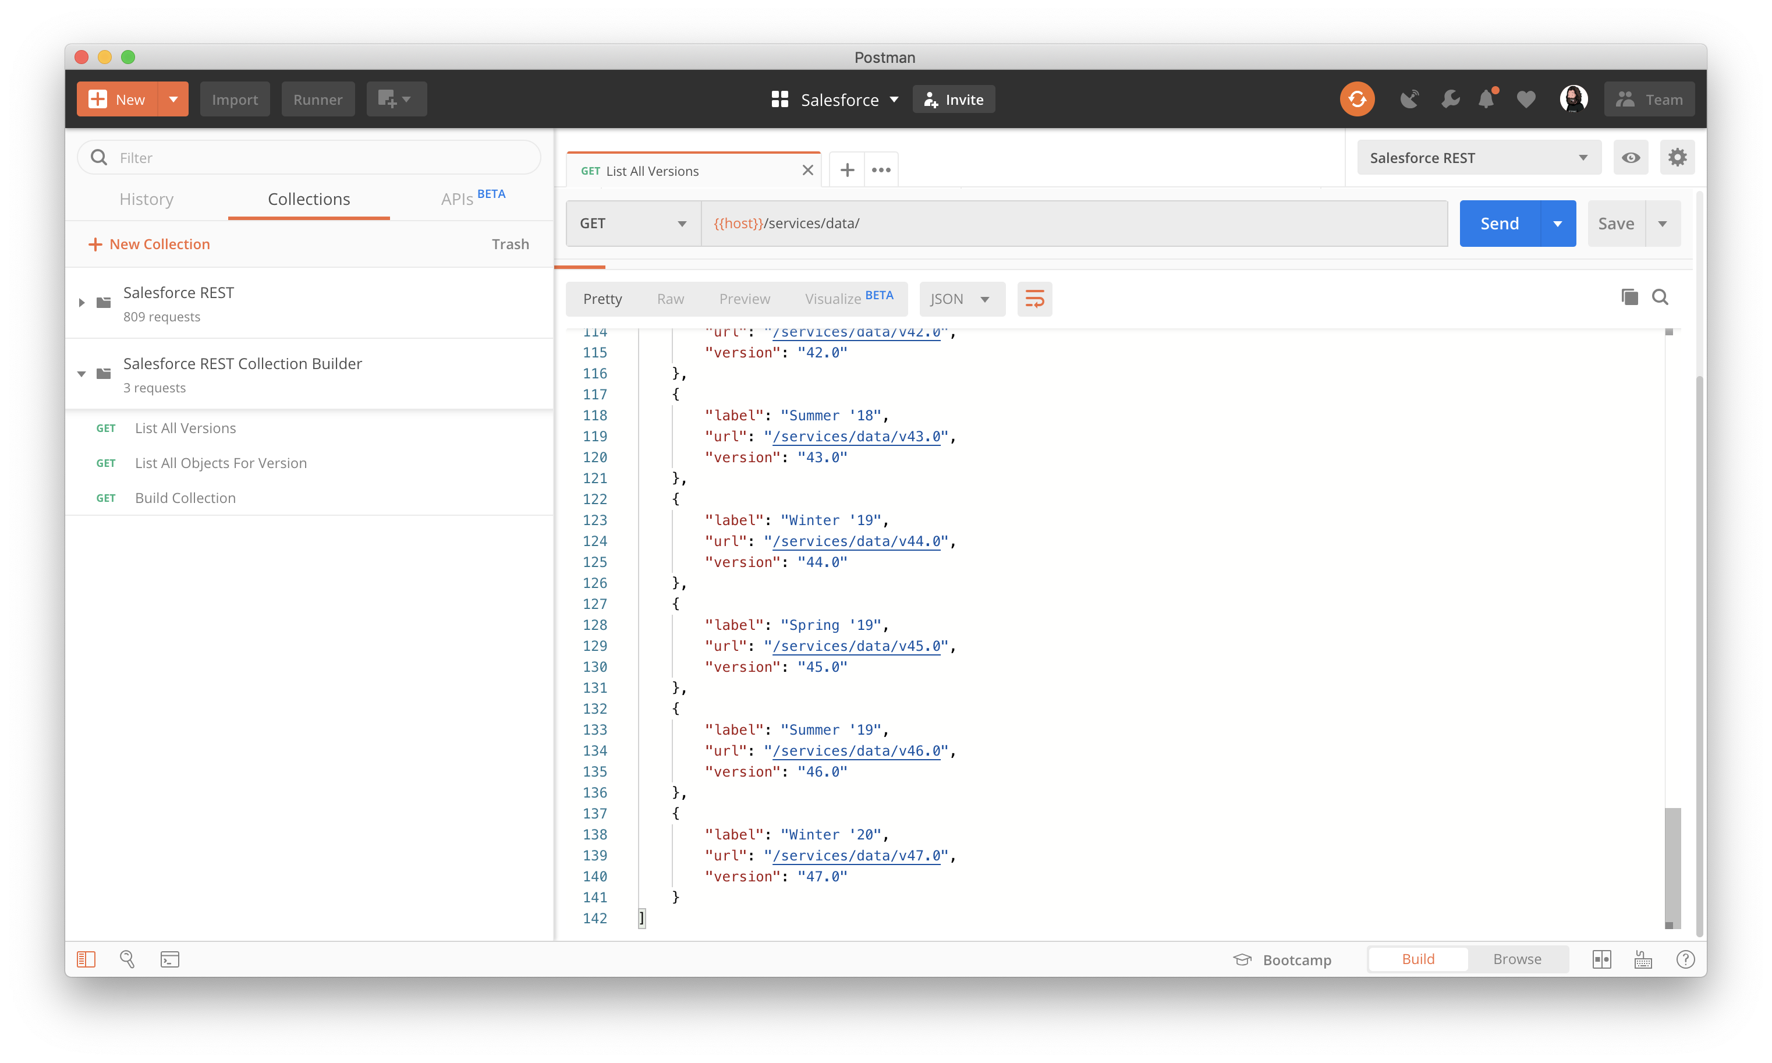Select the Collections tab
This screenshot has height=1063, width=1772.
tap(309, 199)
